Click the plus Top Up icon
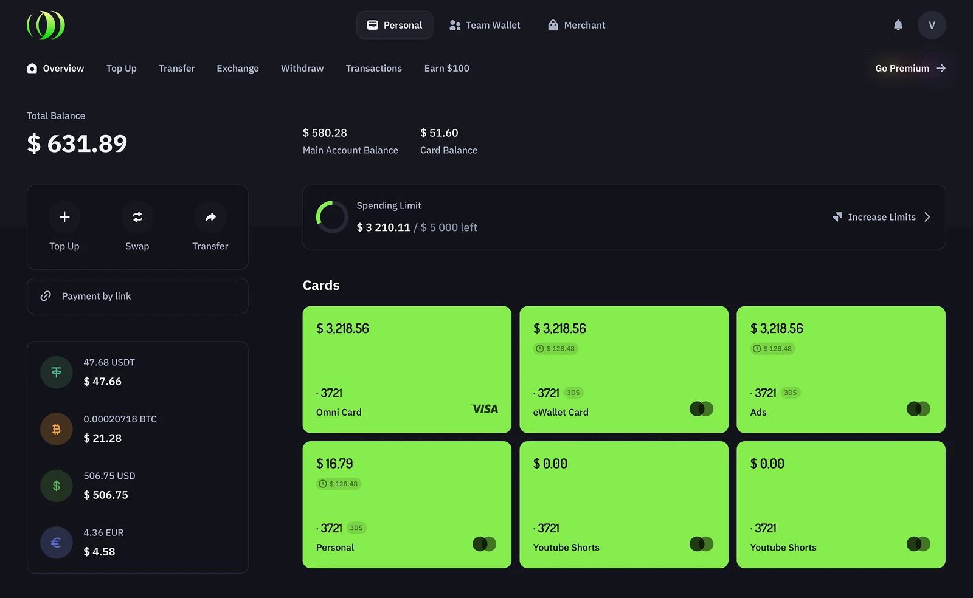 pyautogui.click(x=64, y=217)
